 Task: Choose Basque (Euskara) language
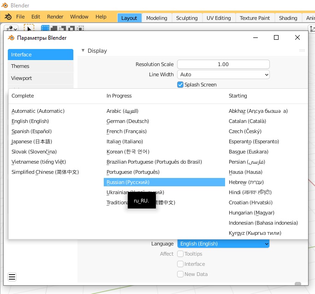click(x=249, y=152)
